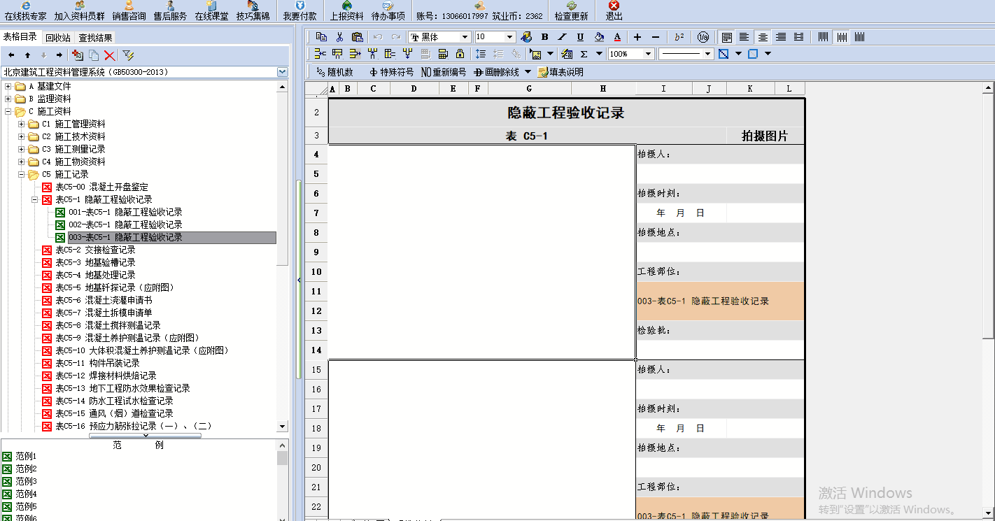Click the 退出 exit icon
The image size is (995, 521).
[614, 10]
